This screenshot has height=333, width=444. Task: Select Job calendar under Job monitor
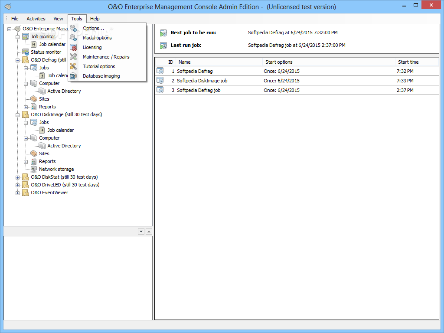(x=52, y=44)
